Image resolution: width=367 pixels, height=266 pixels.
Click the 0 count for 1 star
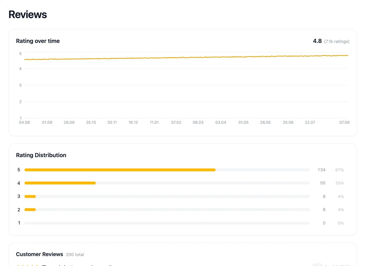click(x=324, y=223)
